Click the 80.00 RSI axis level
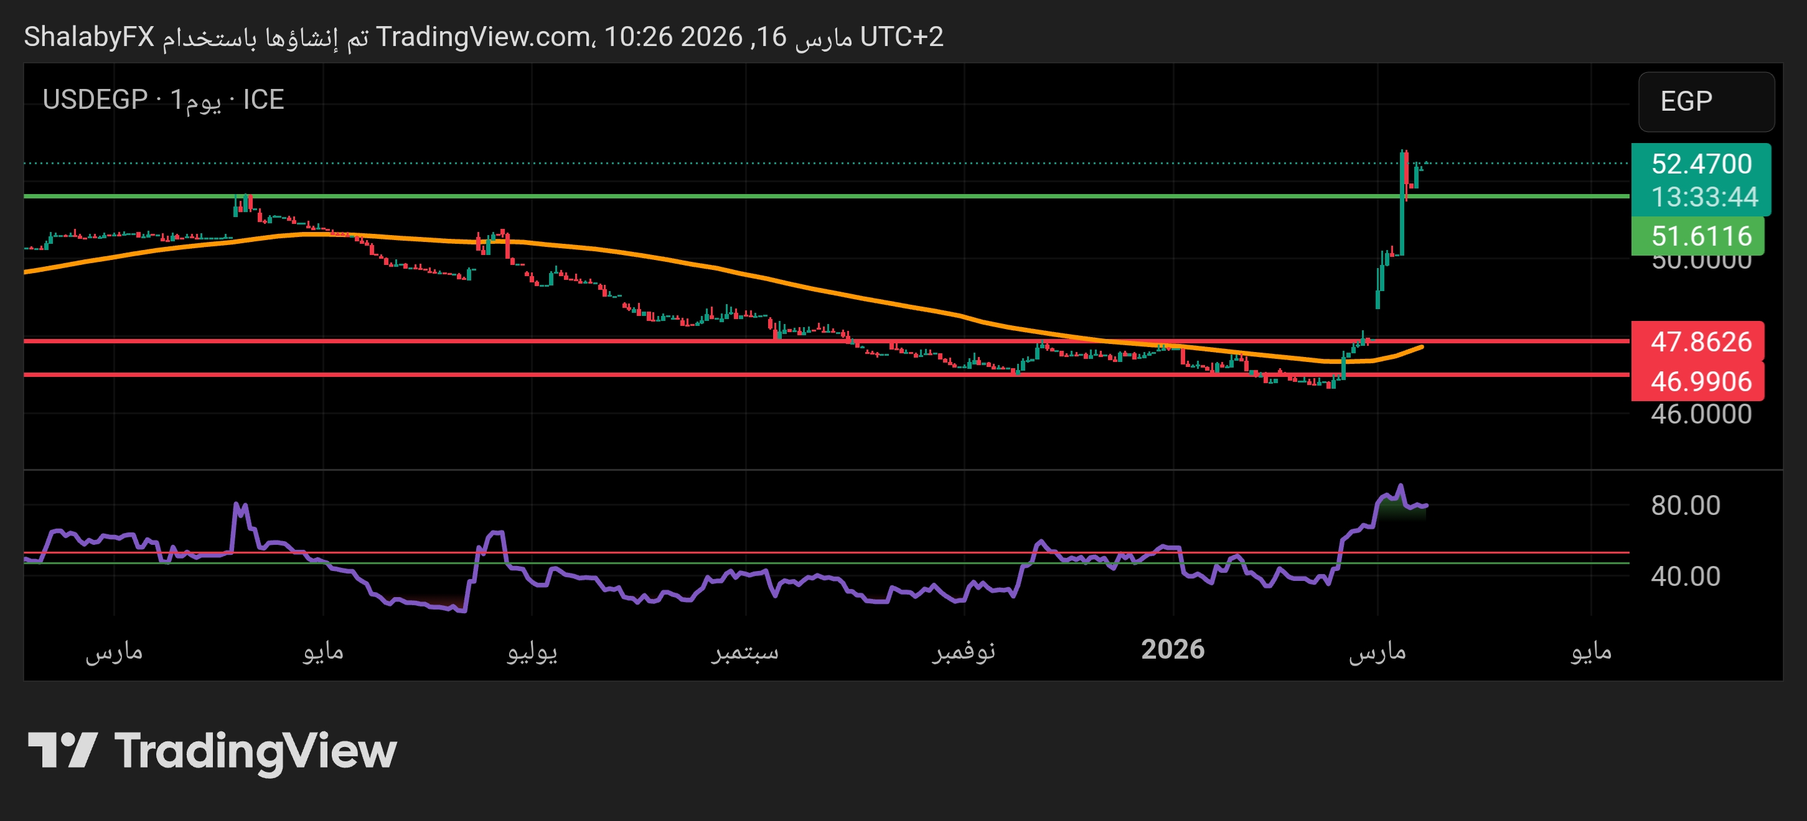1807x821 pixels. tap(1685, 506)
